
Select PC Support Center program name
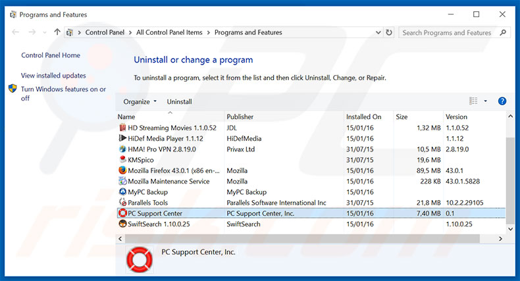155,213
